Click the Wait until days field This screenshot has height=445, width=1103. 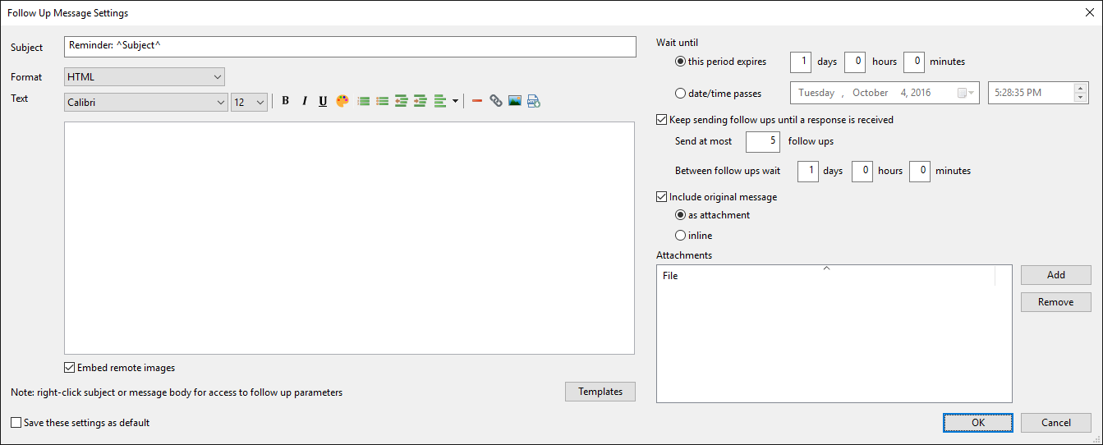[x=801, y=62]
